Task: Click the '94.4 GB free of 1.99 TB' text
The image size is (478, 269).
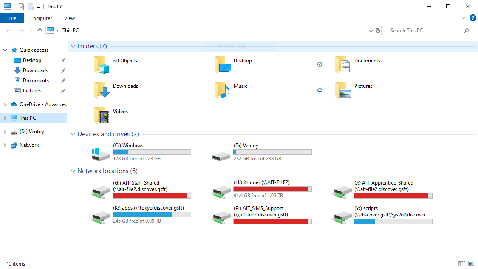Action: click(258, 195)
